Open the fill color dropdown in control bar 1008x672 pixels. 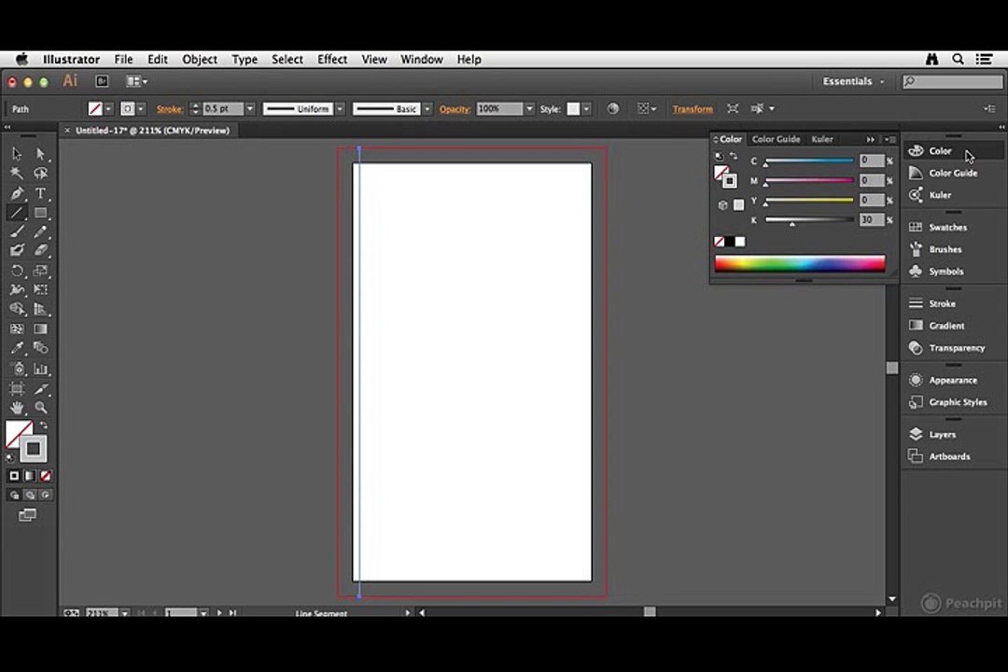108,108
